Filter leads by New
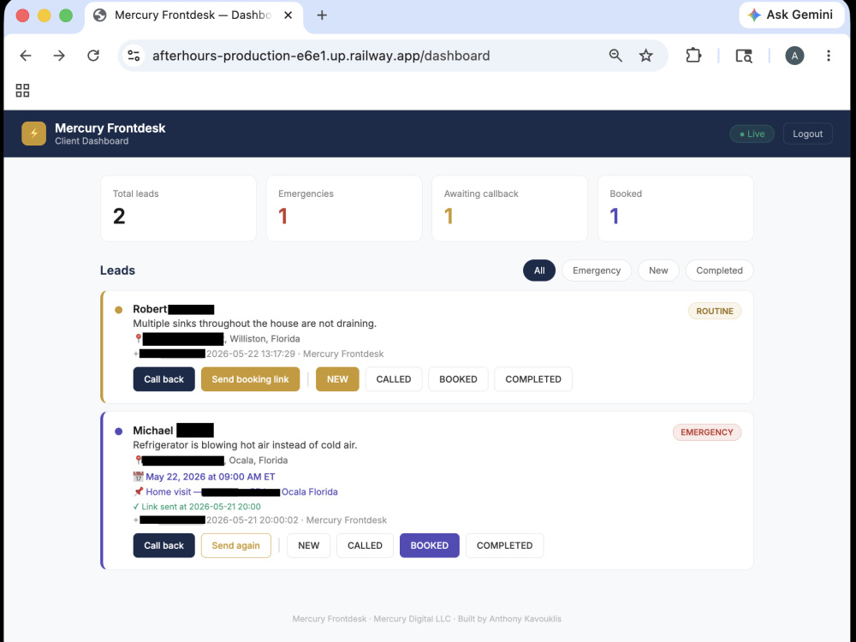 (x=657, y=270)
